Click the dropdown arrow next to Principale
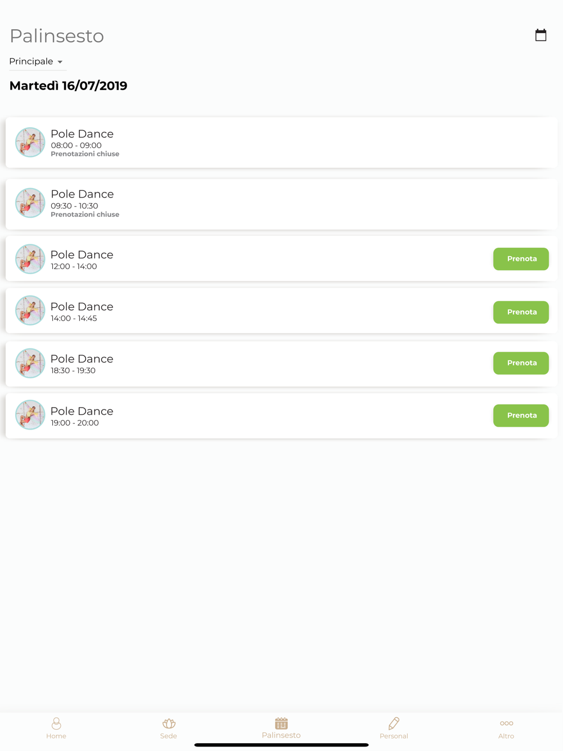This screenshot has width=563, height=751. [60, 62]
